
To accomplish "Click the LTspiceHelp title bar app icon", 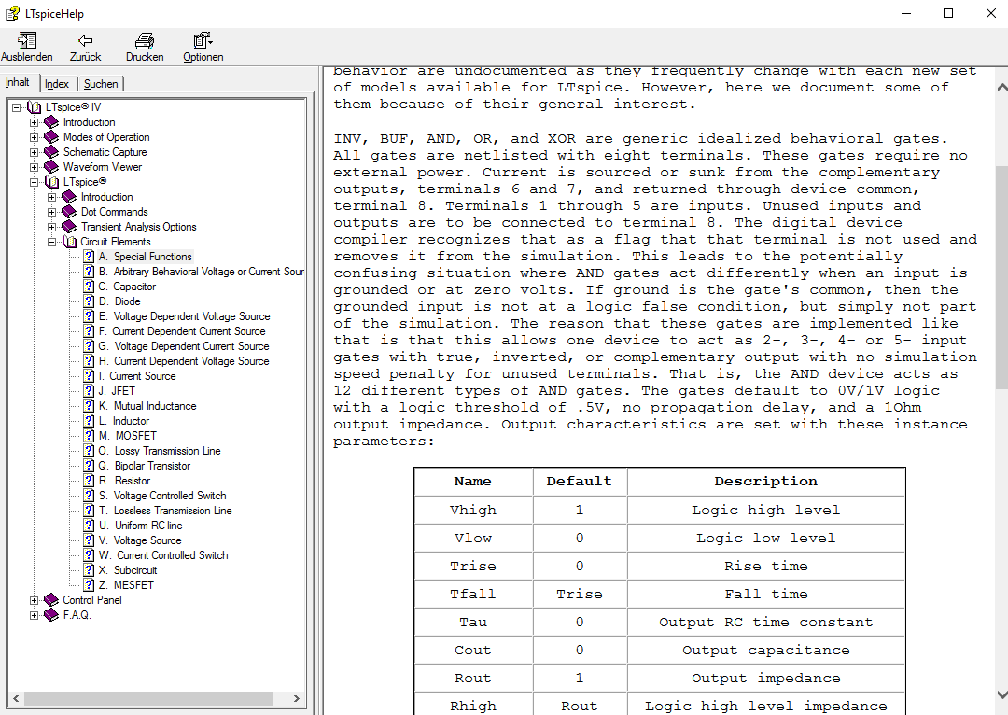I will 12,13.
